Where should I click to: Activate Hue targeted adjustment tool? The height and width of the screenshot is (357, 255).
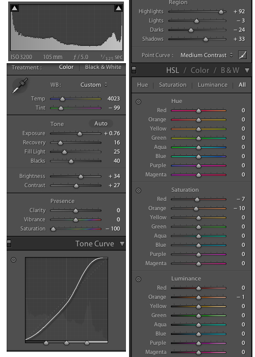click(138, 101)
